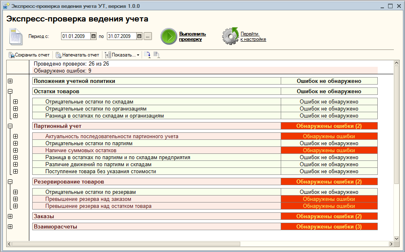This screenshot has width=405, height=252.
Task: Open calendar for end date 31.07.2009
Action: (139, 36)
